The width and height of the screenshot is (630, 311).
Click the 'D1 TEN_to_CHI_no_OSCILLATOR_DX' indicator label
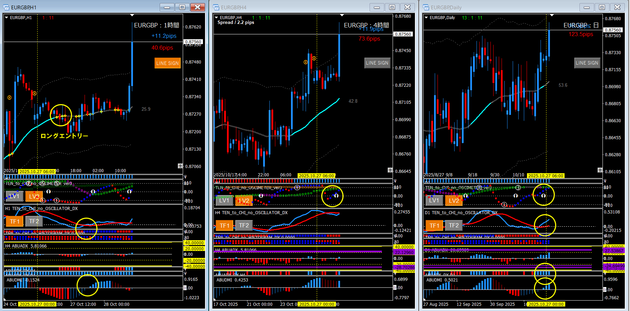[x=461, y=213]
